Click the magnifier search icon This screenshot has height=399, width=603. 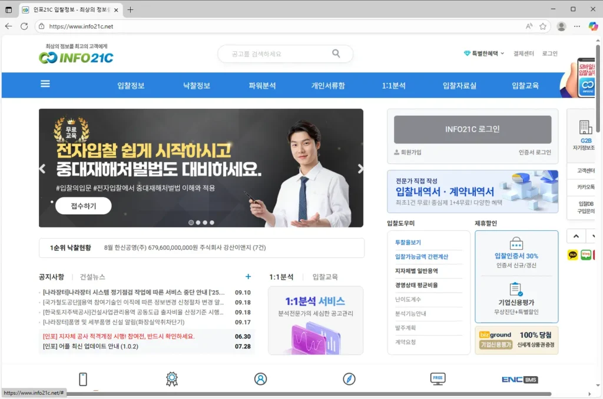tap(336, 53)
